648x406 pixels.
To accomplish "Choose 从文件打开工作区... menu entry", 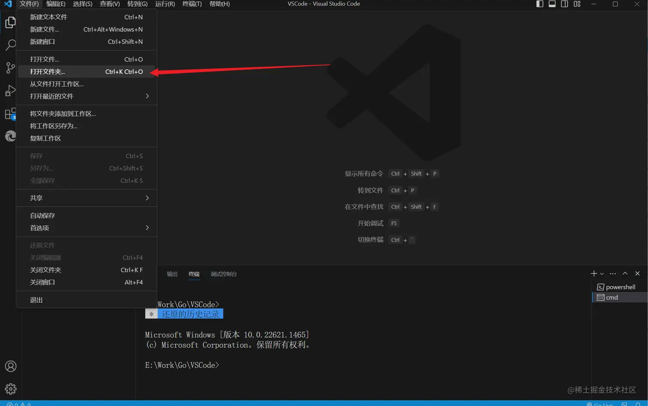I will point(87,84).
